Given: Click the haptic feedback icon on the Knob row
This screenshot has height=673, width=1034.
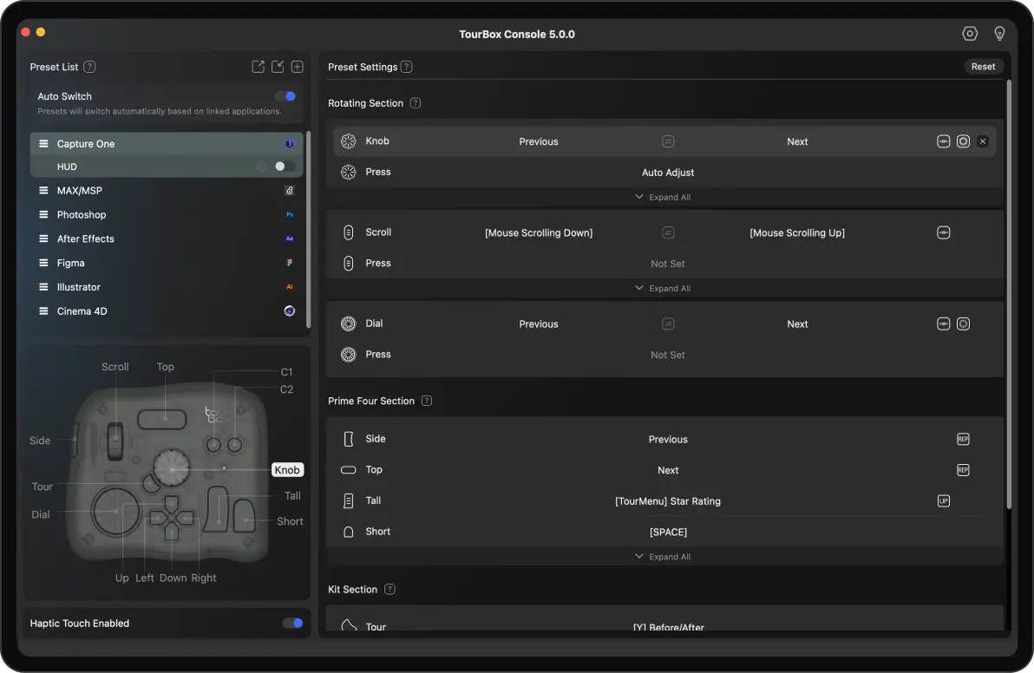Looking at the screenshot, I should tap(944, 140).
